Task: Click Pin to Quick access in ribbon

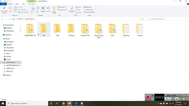Action: point(4,10)
